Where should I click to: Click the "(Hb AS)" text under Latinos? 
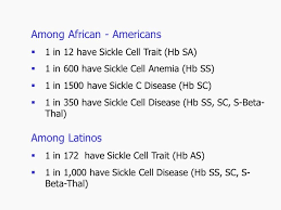click(x=188, y=156)
